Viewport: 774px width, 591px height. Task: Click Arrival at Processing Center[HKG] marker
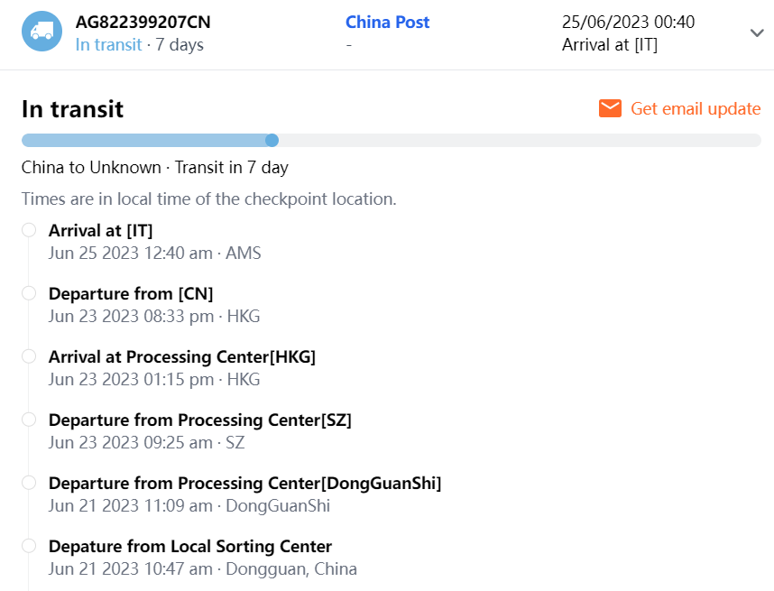point(29,356)
